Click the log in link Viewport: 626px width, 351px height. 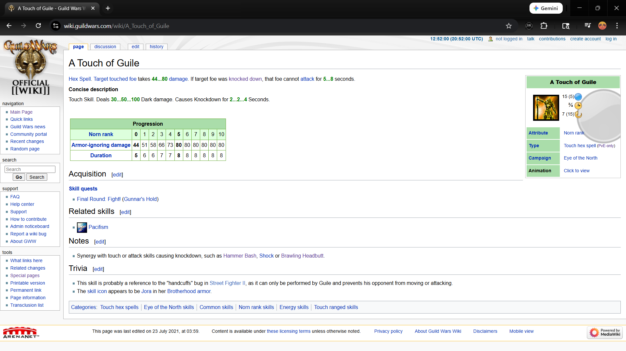(x=611, y=39)
